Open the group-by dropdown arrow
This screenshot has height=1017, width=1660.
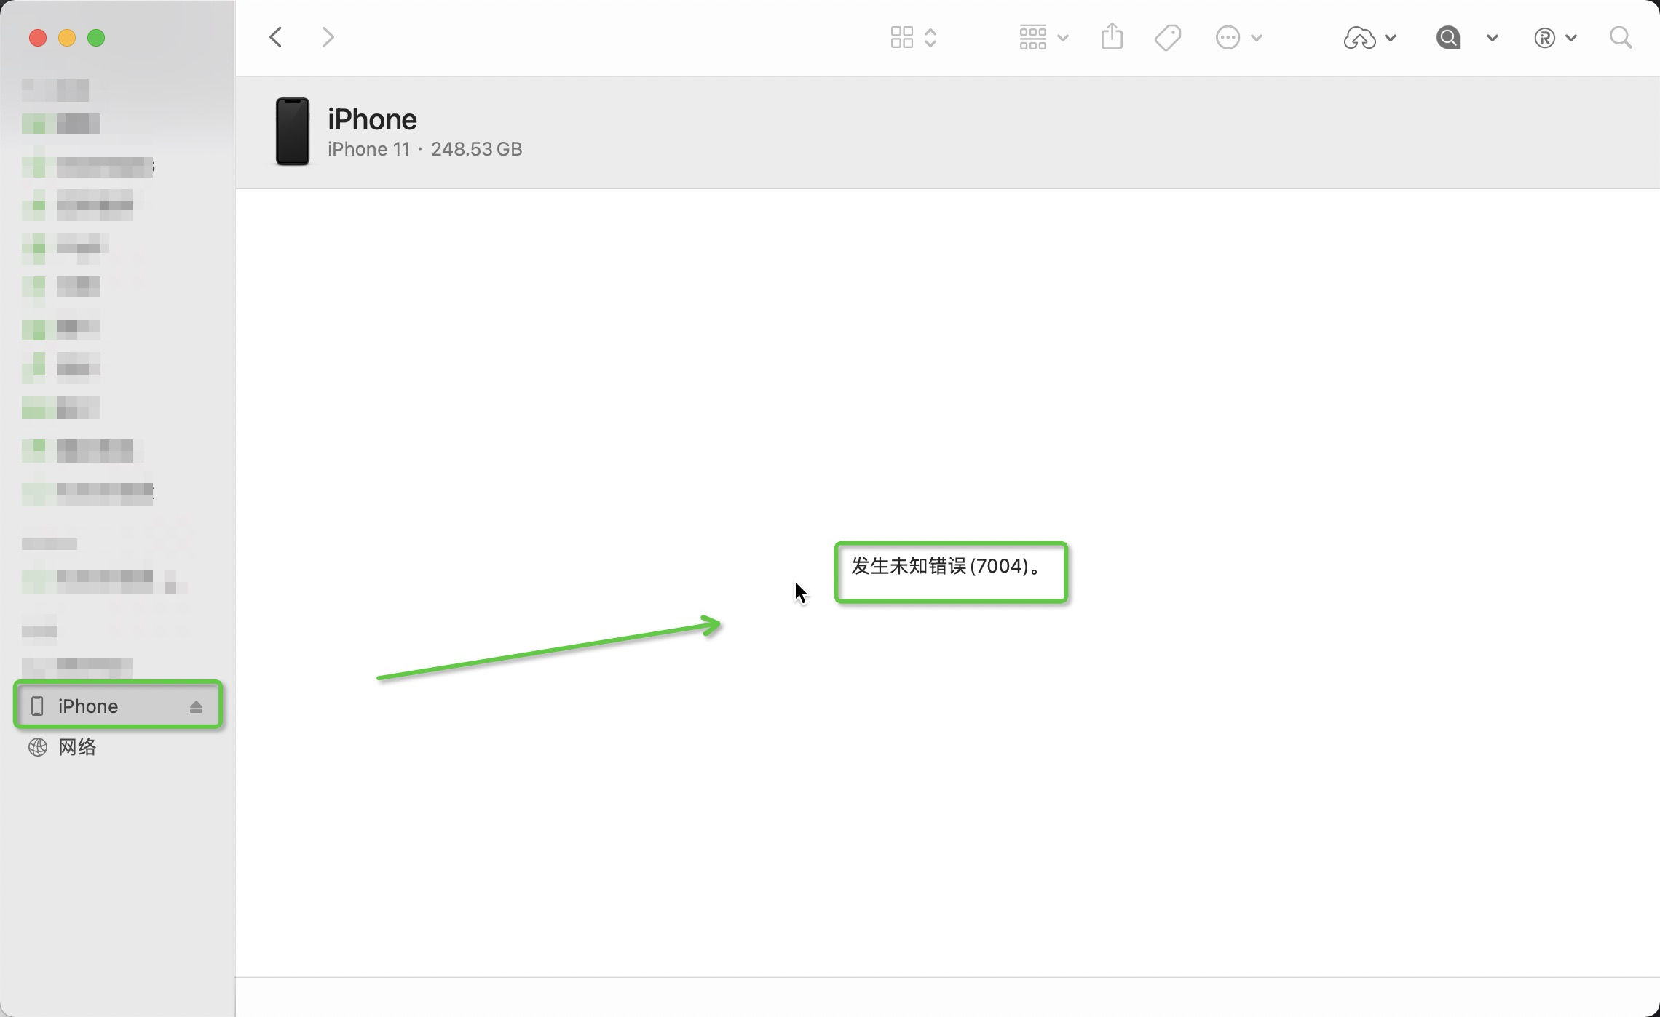coord(1063,38)
